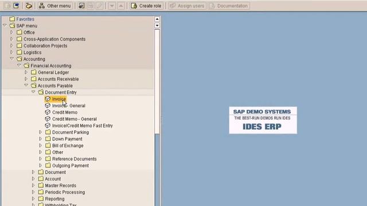
Task: Expand General Ledger folder arrow
Action: click(26, 72)
